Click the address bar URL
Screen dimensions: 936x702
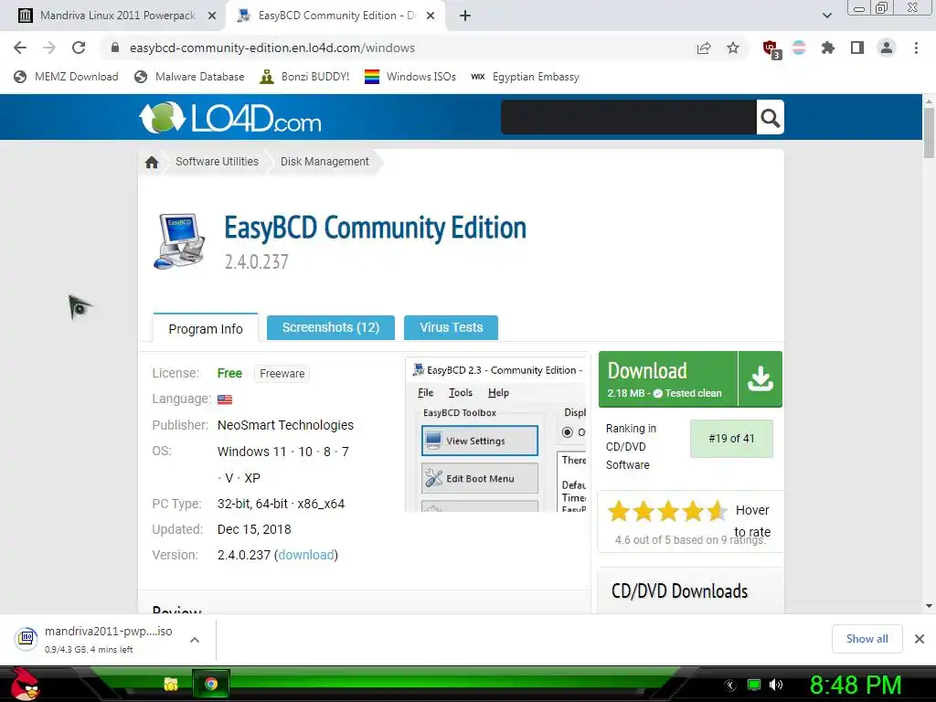click(x=272, y=48)
